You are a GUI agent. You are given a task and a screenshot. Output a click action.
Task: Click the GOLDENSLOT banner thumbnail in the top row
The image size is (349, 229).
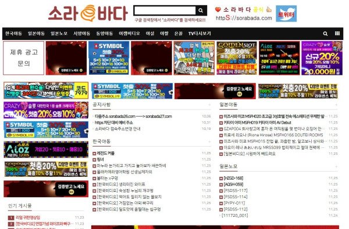coord(236,58)
